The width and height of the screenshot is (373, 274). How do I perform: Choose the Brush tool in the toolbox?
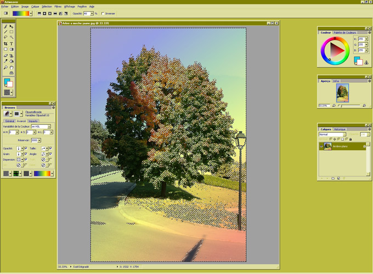tap(6, 26)
